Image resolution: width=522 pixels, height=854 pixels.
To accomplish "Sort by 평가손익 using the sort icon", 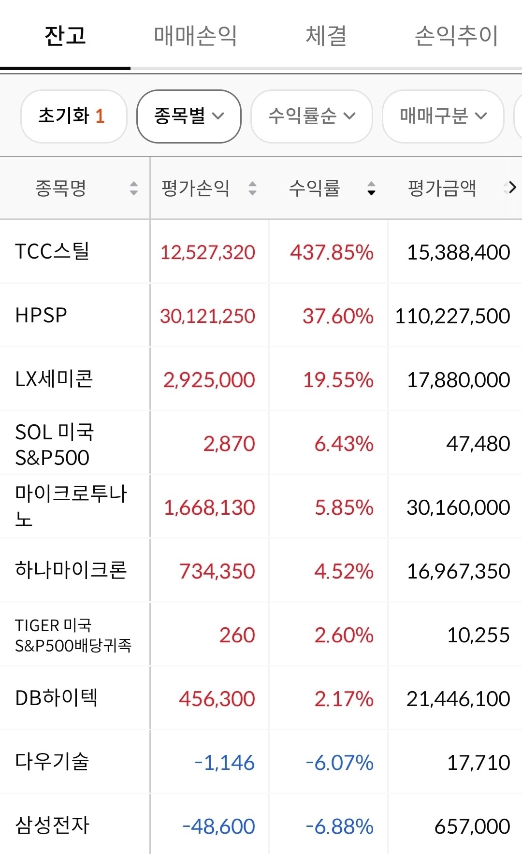I will point(252,189).
